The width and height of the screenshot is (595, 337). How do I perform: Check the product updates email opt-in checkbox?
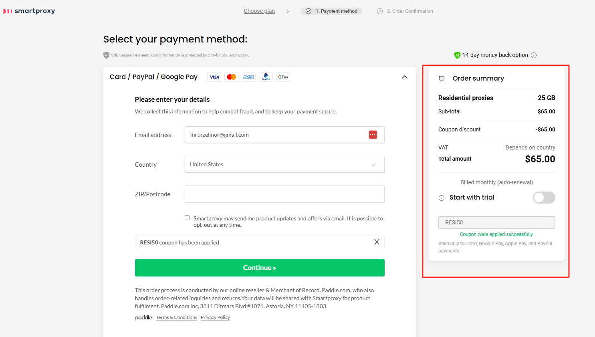(187, 218)
